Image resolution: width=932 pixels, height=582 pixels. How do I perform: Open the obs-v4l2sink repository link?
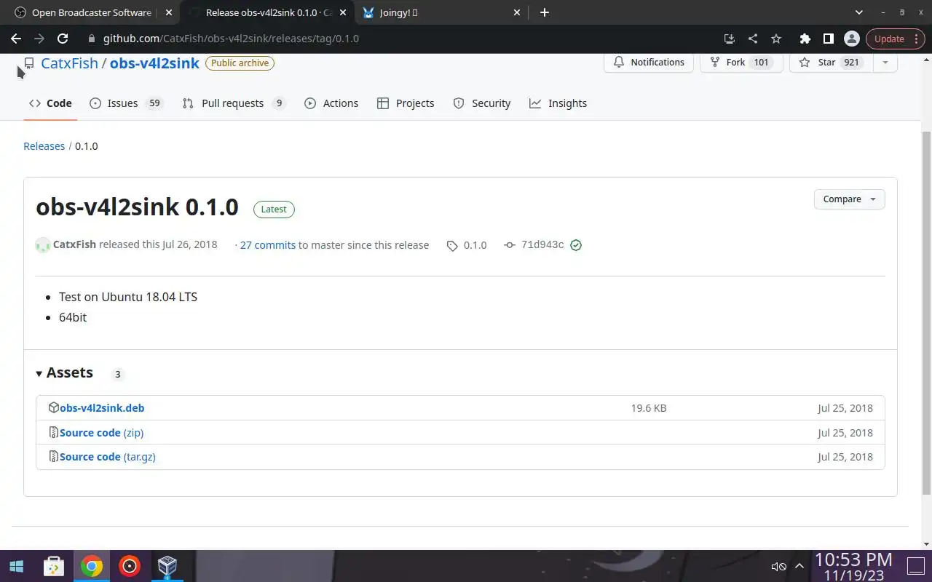[154, 63]
